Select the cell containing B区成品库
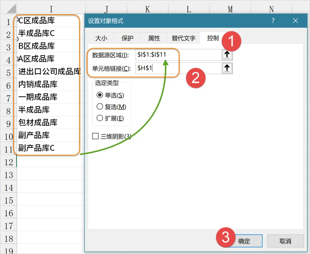The height and width of the screenshot is (254, 310). [51, 46]
